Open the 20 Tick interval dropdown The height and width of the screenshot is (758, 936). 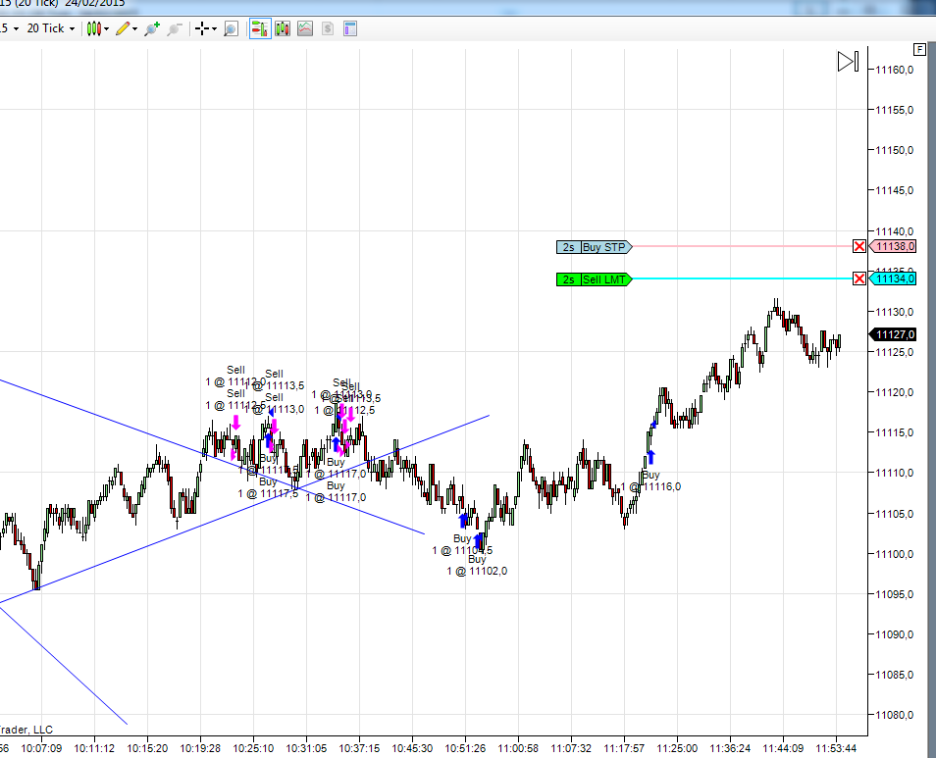51,28
